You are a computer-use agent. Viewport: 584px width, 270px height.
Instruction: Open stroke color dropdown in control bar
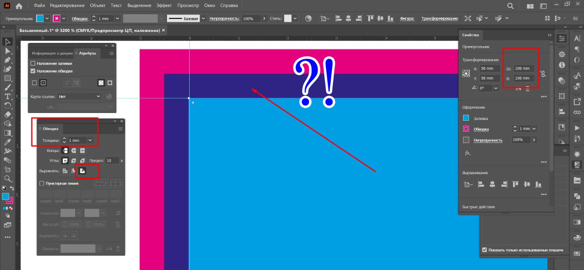(x=64, y=19)
